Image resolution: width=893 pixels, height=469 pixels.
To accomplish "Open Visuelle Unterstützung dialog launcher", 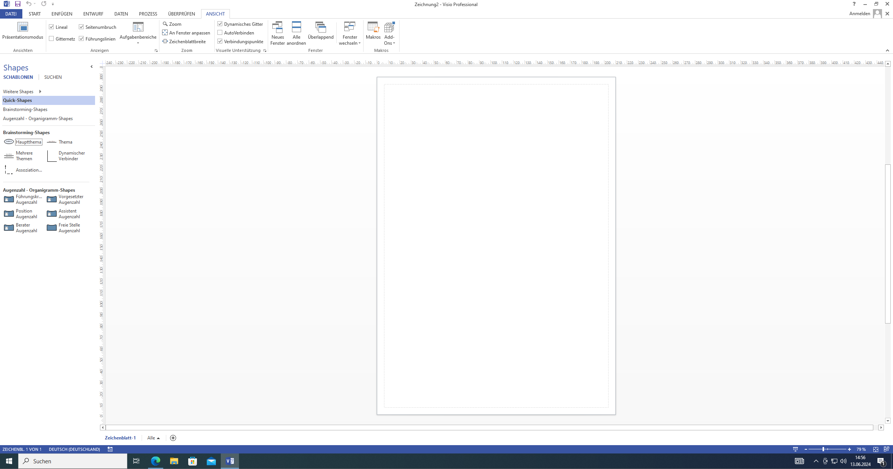I will [x=265, y=50].
